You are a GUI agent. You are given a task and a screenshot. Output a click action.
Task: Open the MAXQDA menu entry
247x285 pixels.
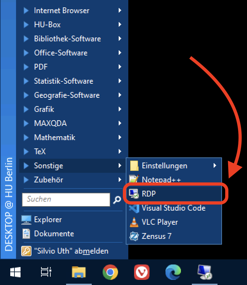[x=72, y=123]
